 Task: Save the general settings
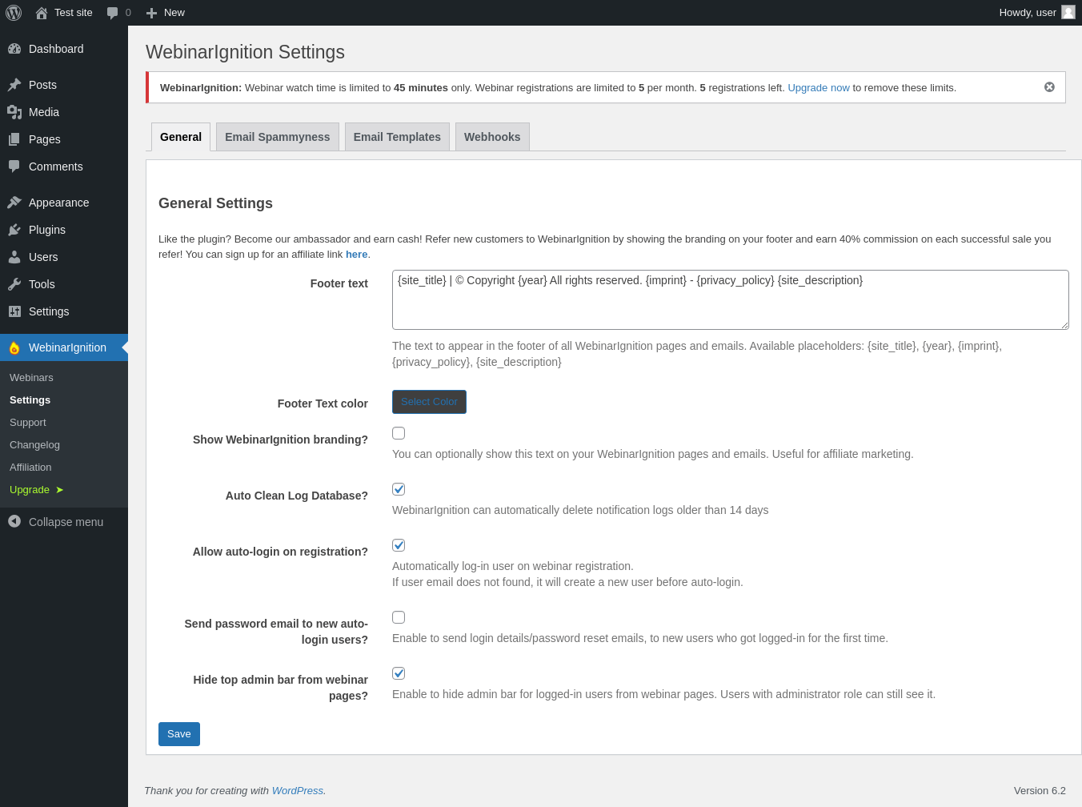click(x=179, y=734)
